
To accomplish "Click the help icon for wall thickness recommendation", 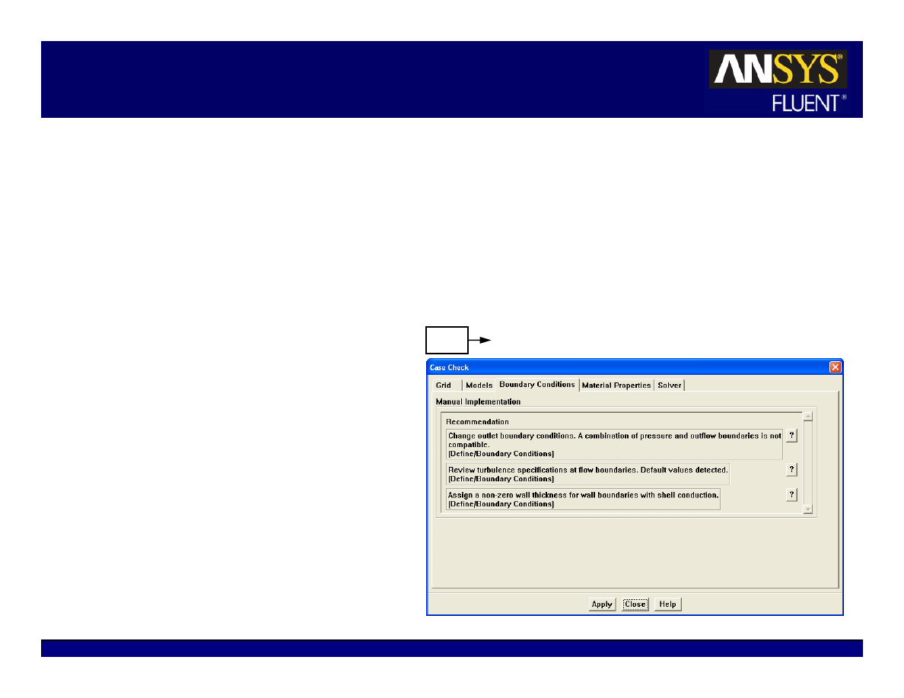I will click(791, 495).
